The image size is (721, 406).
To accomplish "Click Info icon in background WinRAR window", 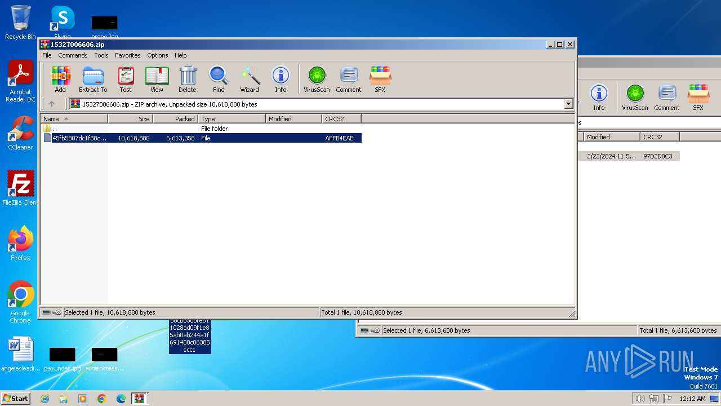I will pyautogui.click(x=599, y=97).
